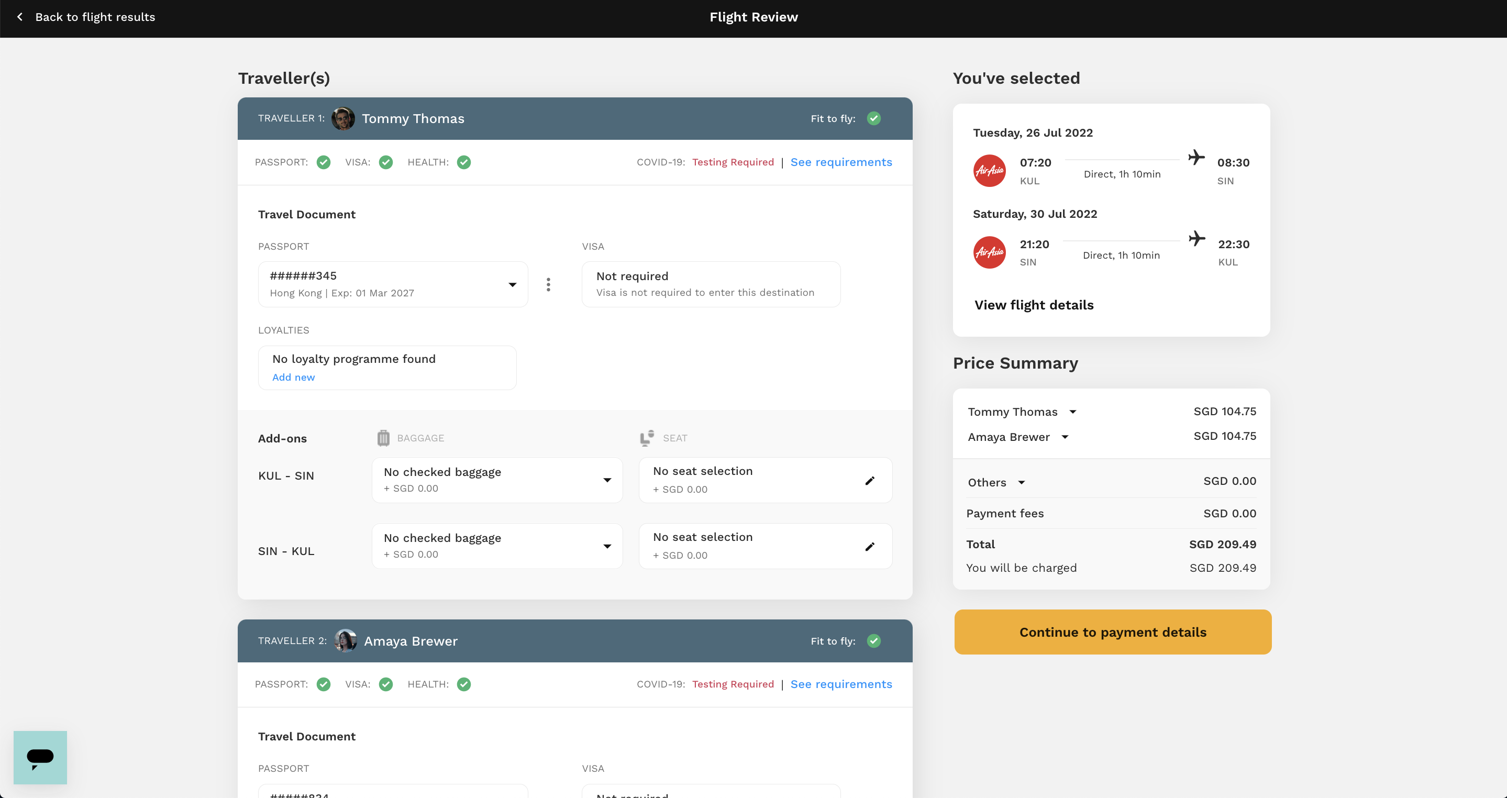1507x798 pixels.
Task: Edit KUL - SIN seat selection pencil
Action: coord(870,481)
